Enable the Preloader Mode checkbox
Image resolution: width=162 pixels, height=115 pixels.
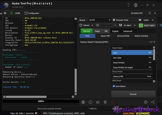pos(114,20)
